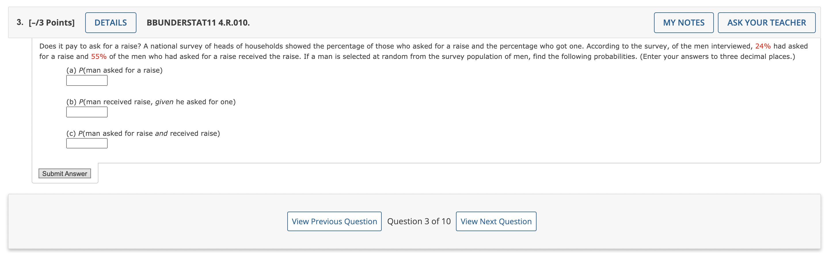The image size is (829, 265).
Task: Click the P(man asked for a raise) label
Action: (x=114, y=70)
